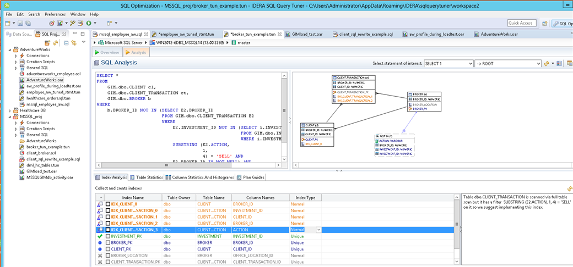This screenshot has width=573, height=267.
Task: Check the IDX_CLIENT...SACTION_0 index checkbox
Action: [108, 210]
